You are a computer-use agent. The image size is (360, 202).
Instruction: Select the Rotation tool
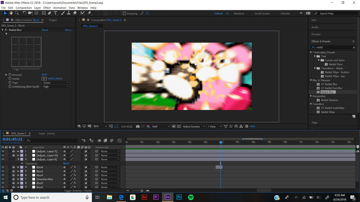point(24,13)
